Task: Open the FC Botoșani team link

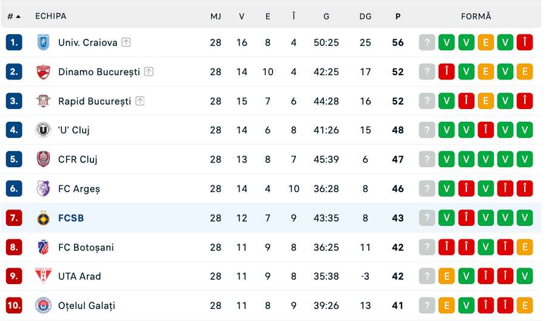Action: click(86, 247)
